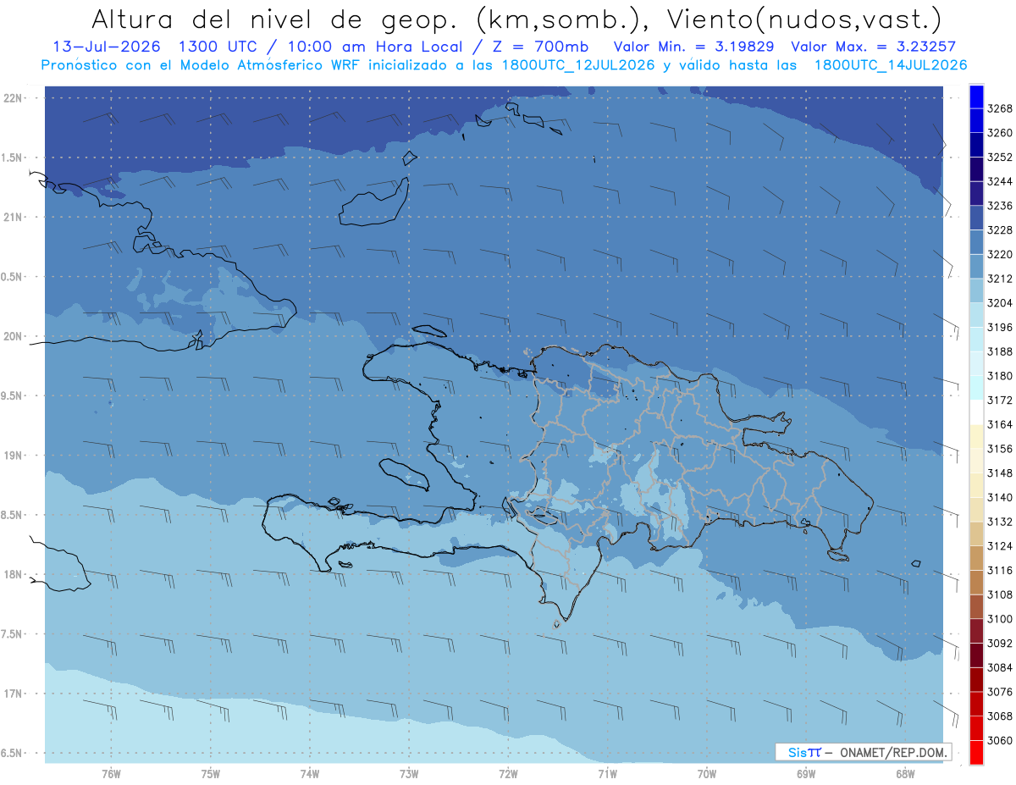Screen dimensions: 1016x785
Task: Click the '20N' latitude label
Action: coord(13,336)
